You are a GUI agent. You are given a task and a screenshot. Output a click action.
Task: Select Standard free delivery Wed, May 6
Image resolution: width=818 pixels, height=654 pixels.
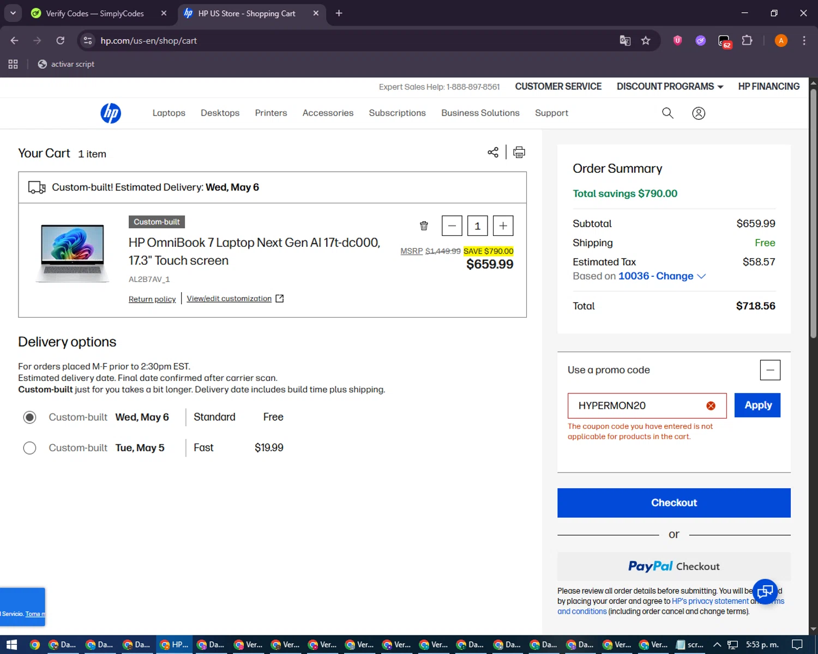click(29, 417)
